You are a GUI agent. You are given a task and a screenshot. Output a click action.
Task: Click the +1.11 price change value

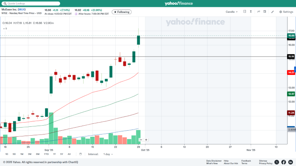point(55,10)
